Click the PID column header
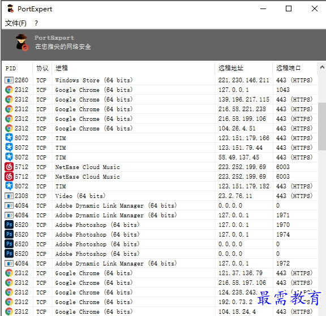The height and width of the screenshot is (316, 326). [x=17, y=68]
